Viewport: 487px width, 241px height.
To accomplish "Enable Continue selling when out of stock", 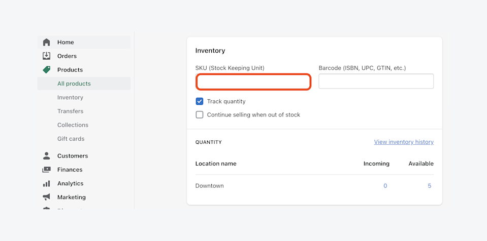I will click(x=200, y=114).
